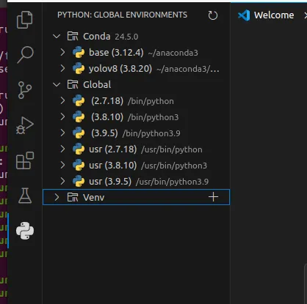This screenshot has height=304, width=307.
Task: Click Python logo beside /bin/python3
Action: click(x=79, y=116)
